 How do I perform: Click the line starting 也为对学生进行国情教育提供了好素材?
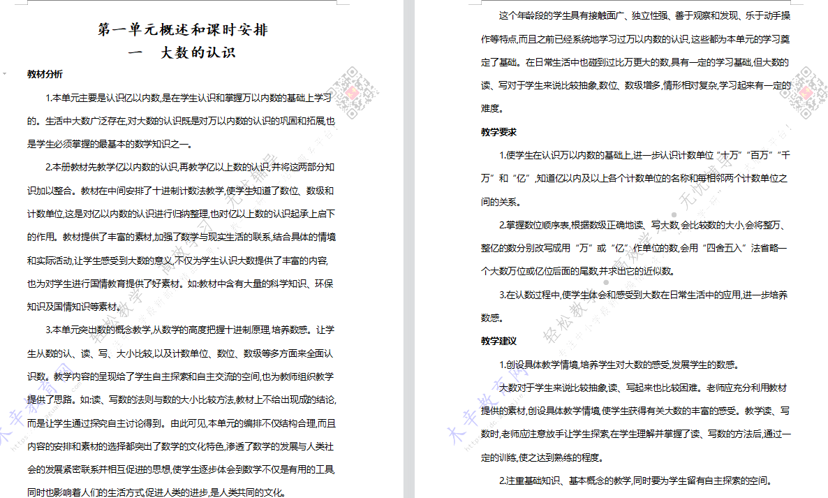tap(180, 284)
